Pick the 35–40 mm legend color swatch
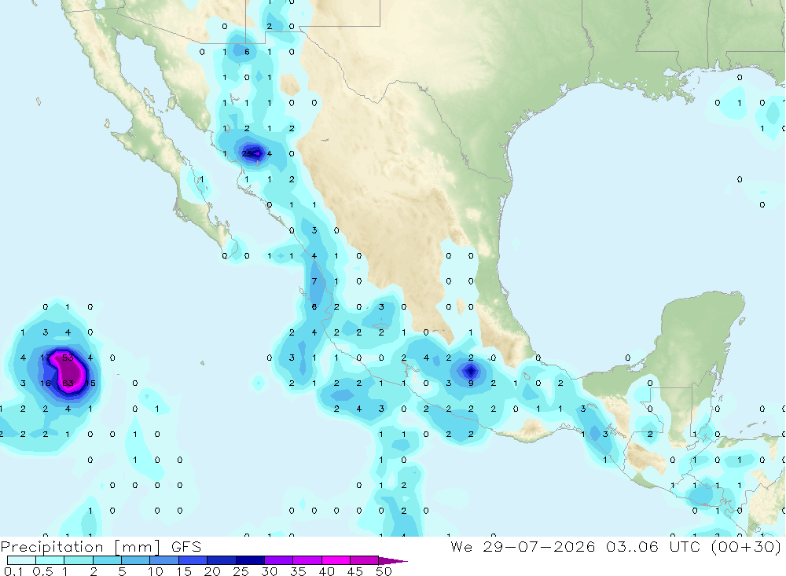 click(x=307, y=560)
